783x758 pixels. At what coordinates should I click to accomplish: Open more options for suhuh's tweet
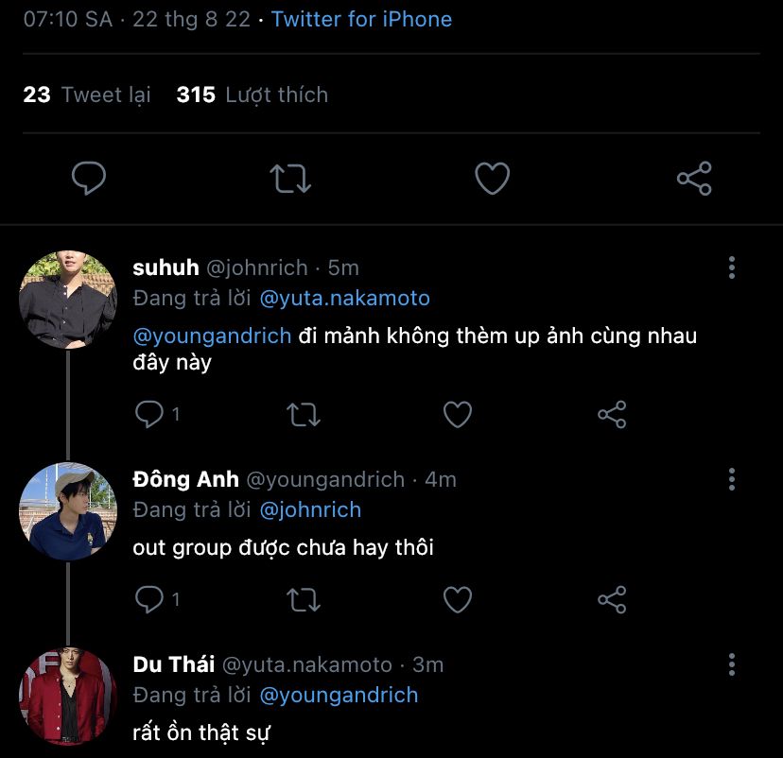[731, 267]
